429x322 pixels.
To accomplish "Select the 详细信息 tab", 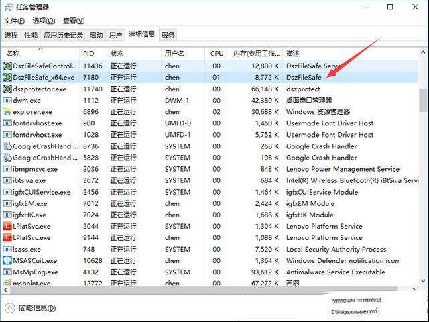I will click(141, 34).
